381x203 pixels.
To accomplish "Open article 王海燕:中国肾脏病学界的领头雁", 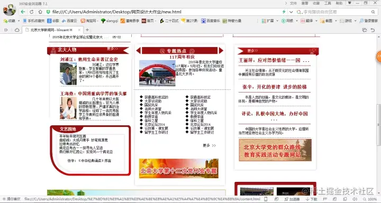I will pyautogui.click(x=94, y=94).
